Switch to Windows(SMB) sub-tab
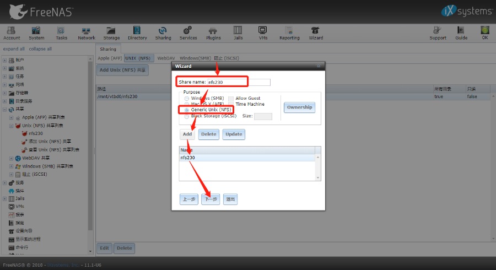This screenshot has width=496, height=270. [195, 58]
